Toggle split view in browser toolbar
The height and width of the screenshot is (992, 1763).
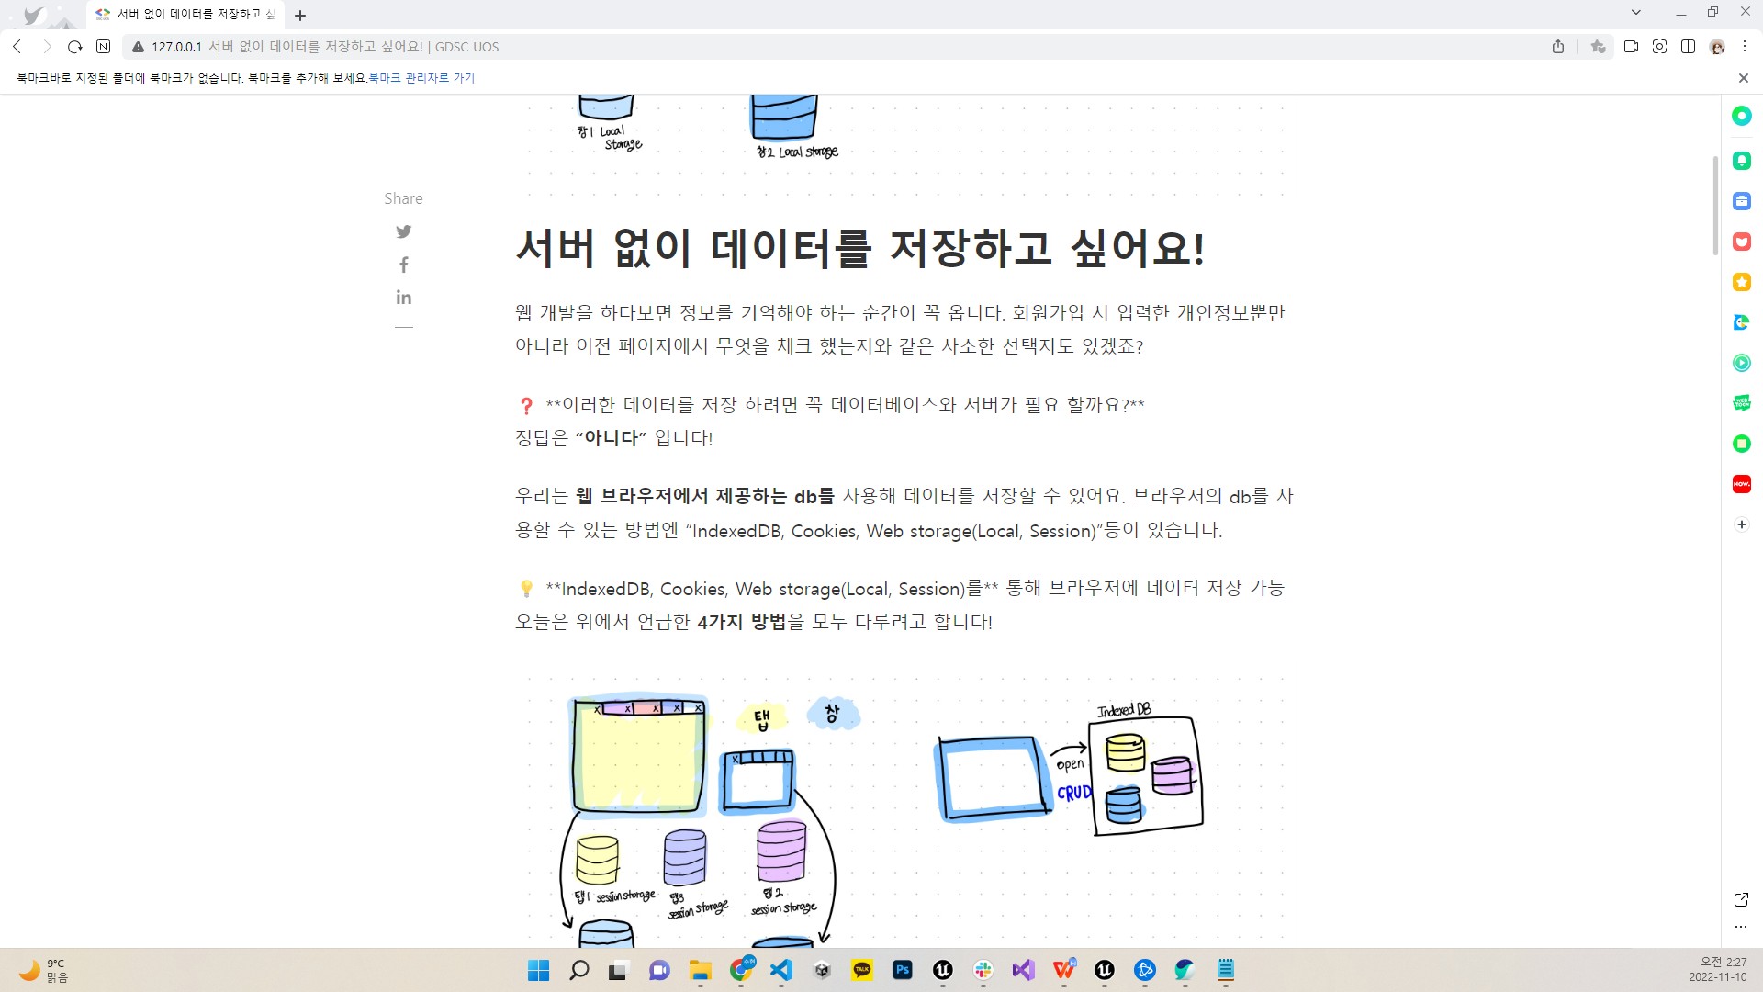[x=1688, y=47]
